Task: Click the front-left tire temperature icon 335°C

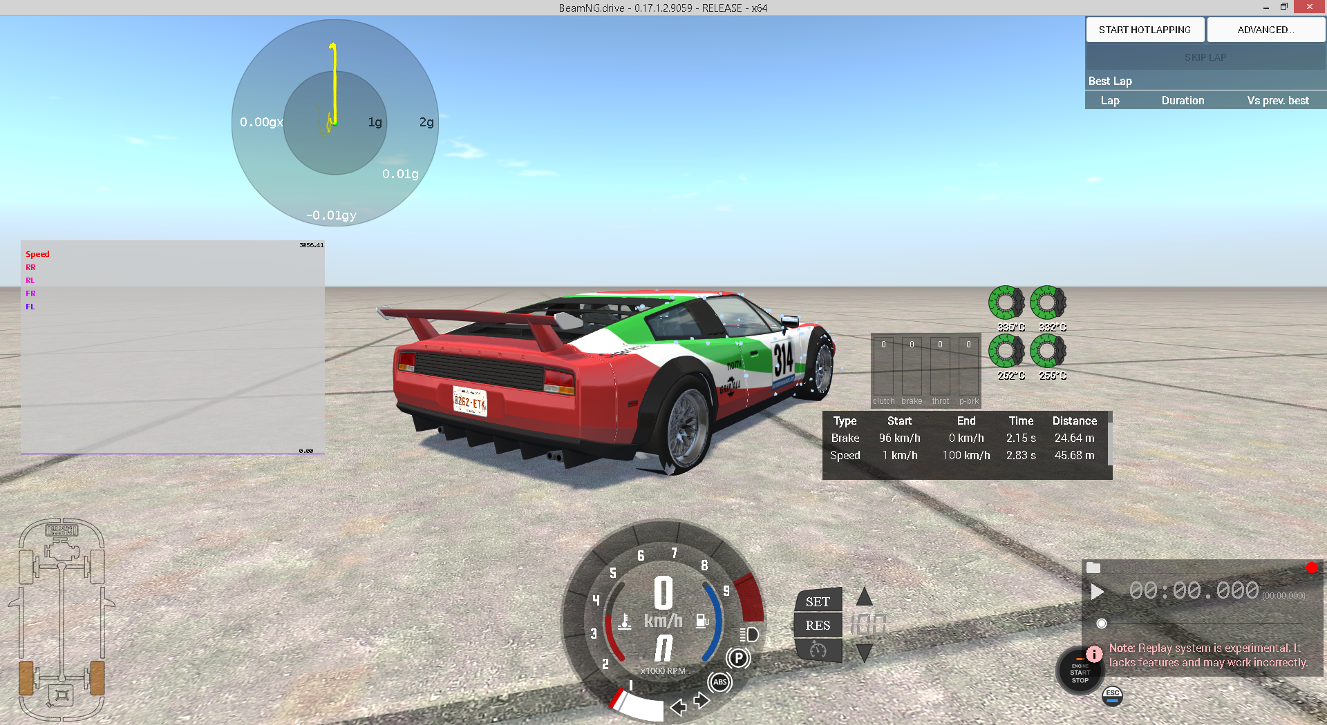Action: tap(1006, 302)
